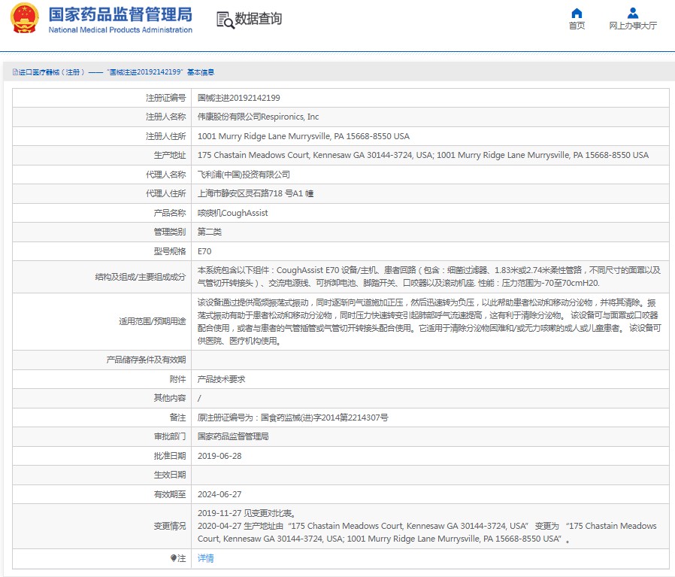Click the 批准日期 row label
The image size is (675, 577).
[170, 456]
